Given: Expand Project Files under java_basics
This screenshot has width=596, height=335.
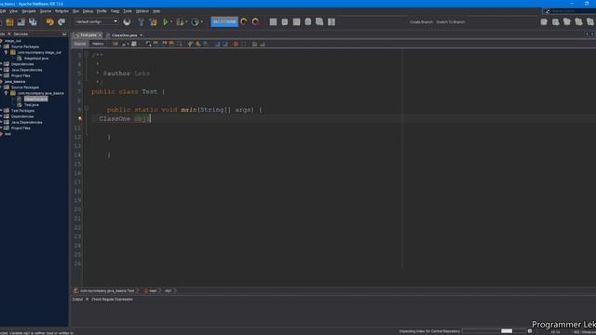Looking at the screenshot, I should (1, 128).
